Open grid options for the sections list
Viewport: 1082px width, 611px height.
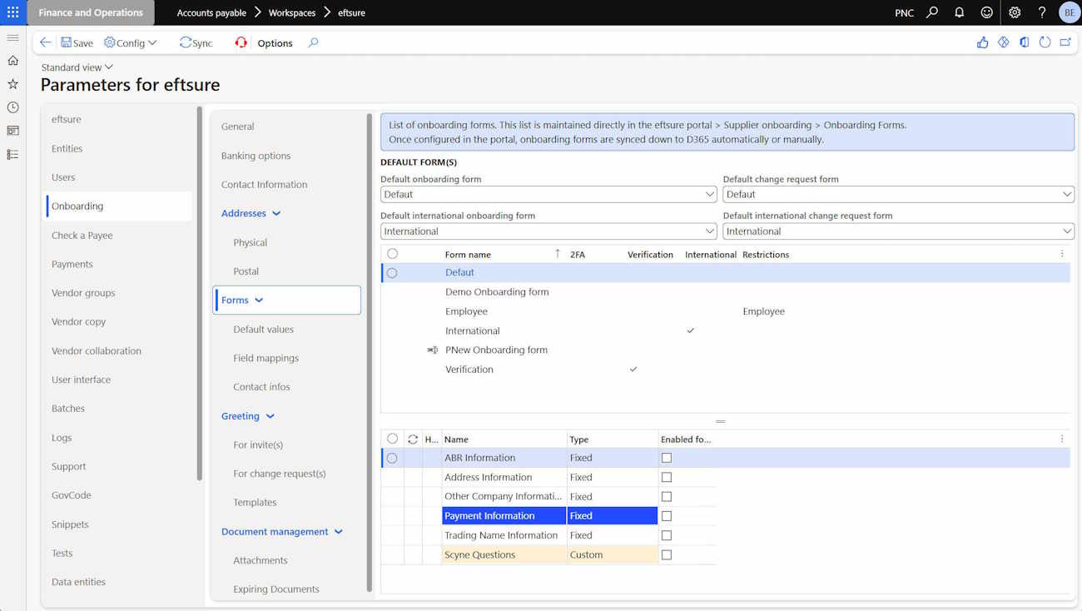pyautogui.click(x=1062, y=439)
